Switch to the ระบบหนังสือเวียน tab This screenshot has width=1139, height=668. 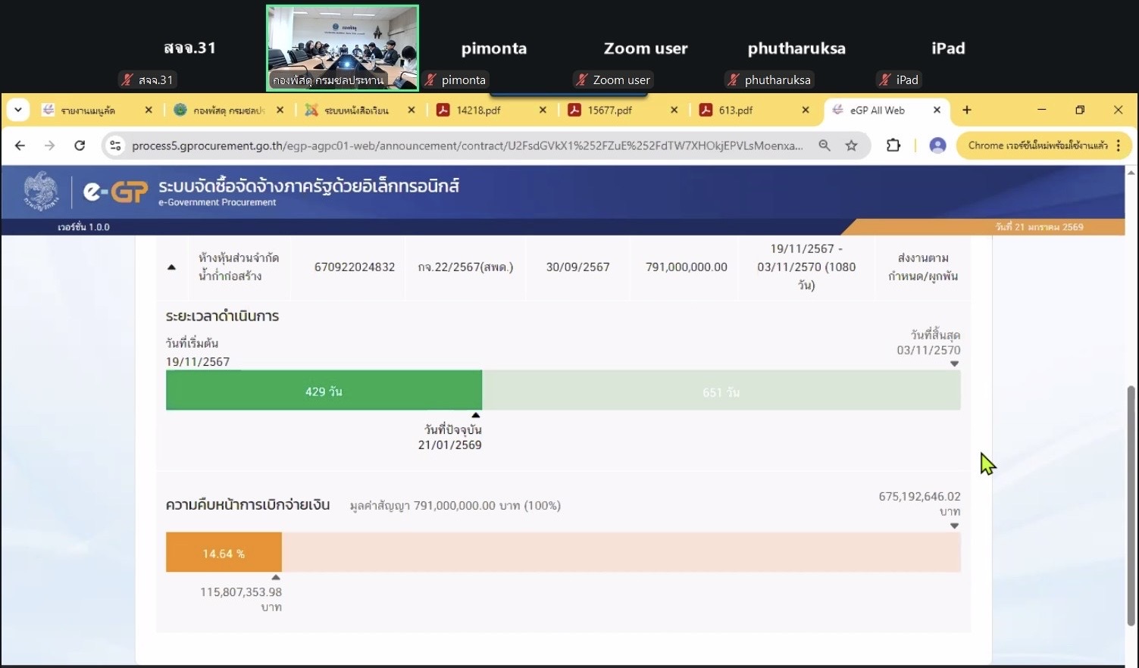point(360,110)
